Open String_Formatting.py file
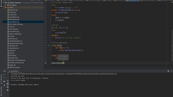Viewport: 173px width, 97px height. tap(17, 60)
